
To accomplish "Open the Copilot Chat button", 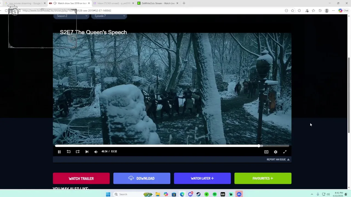I will pos(343,11).
